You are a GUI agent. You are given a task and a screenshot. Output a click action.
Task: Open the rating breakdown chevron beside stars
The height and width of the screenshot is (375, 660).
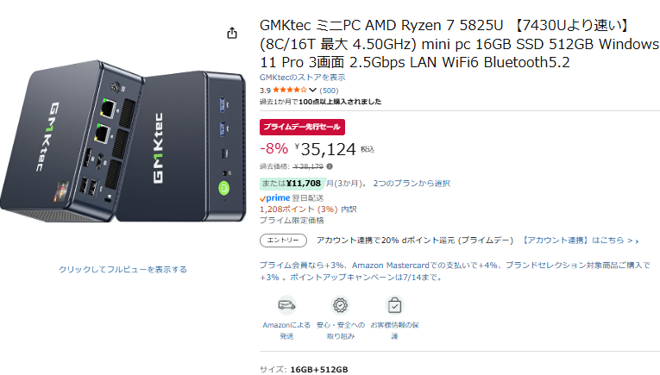(312, 90)
